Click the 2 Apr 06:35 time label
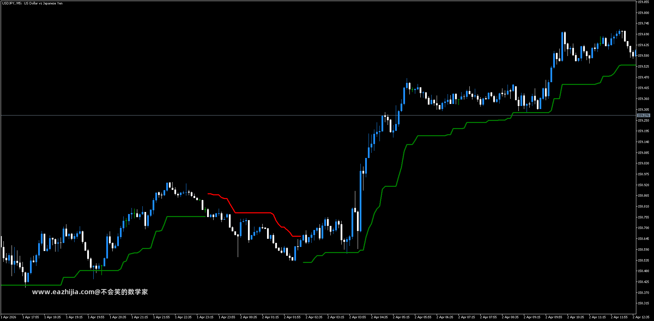This screenshot has width=654, height=321. click(x=445, y=317)
